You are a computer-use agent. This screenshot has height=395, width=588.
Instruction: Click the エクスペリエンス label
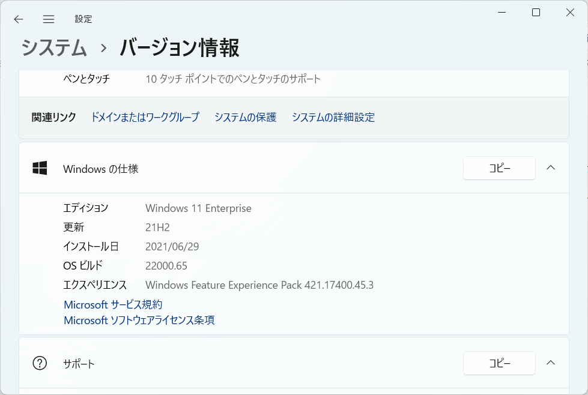[95, 285]
